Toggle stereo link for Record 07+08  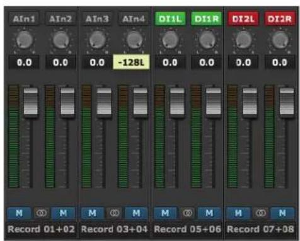261,213
